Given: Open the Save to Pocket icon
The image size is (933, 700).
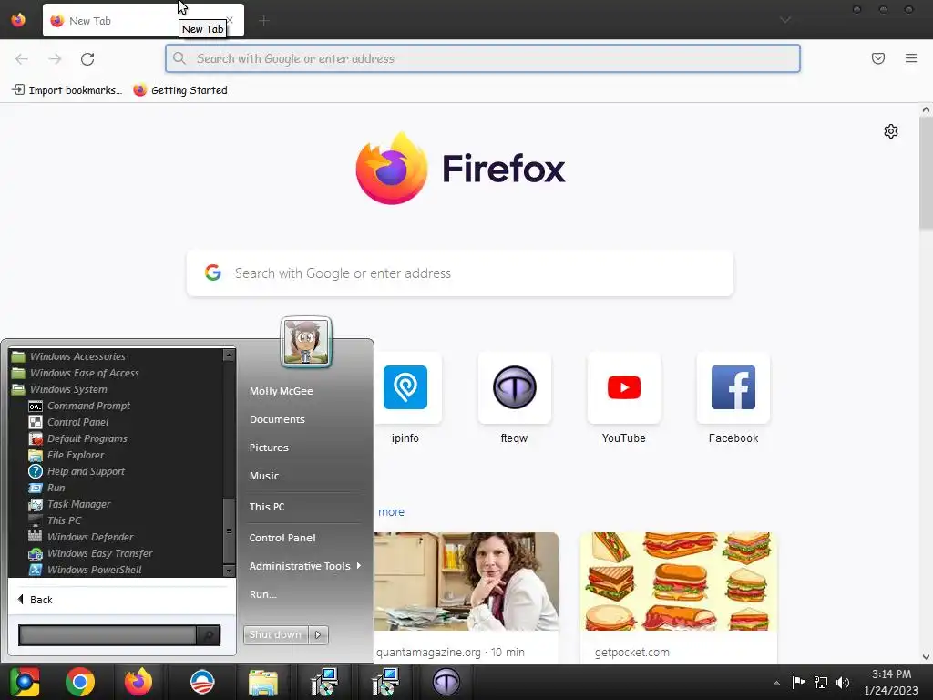Looking at the screenshot, I should pos(878,58).
